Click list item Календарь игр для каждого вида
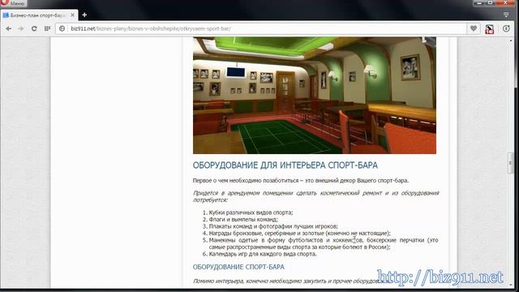519x292 pixels. (263, 254)
